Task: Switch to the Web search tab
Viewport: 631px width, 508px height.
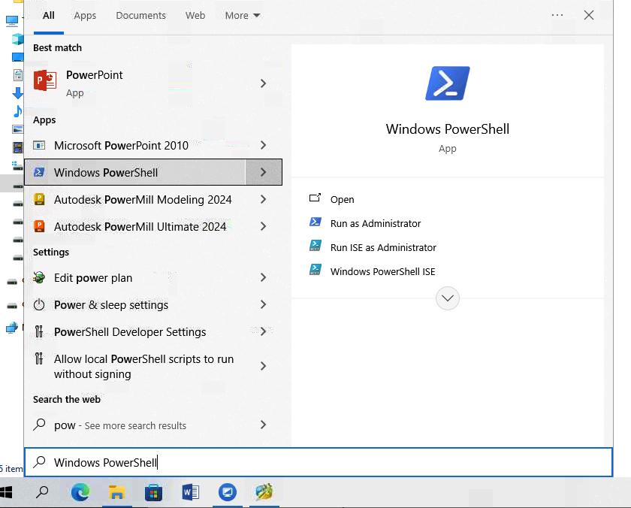Action: [195, 15]
